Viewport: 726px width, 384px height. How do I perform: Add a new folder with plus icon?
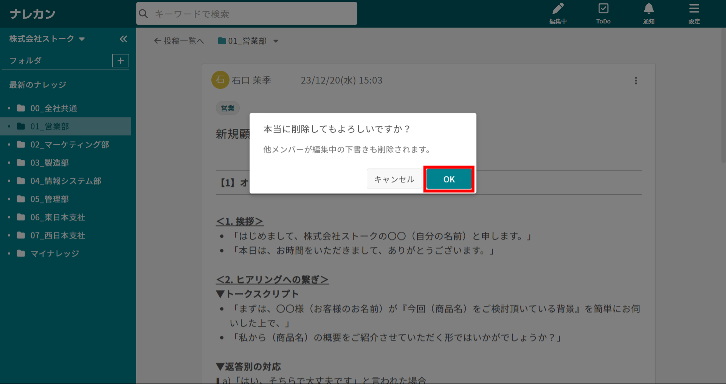[x=121, y=61]
